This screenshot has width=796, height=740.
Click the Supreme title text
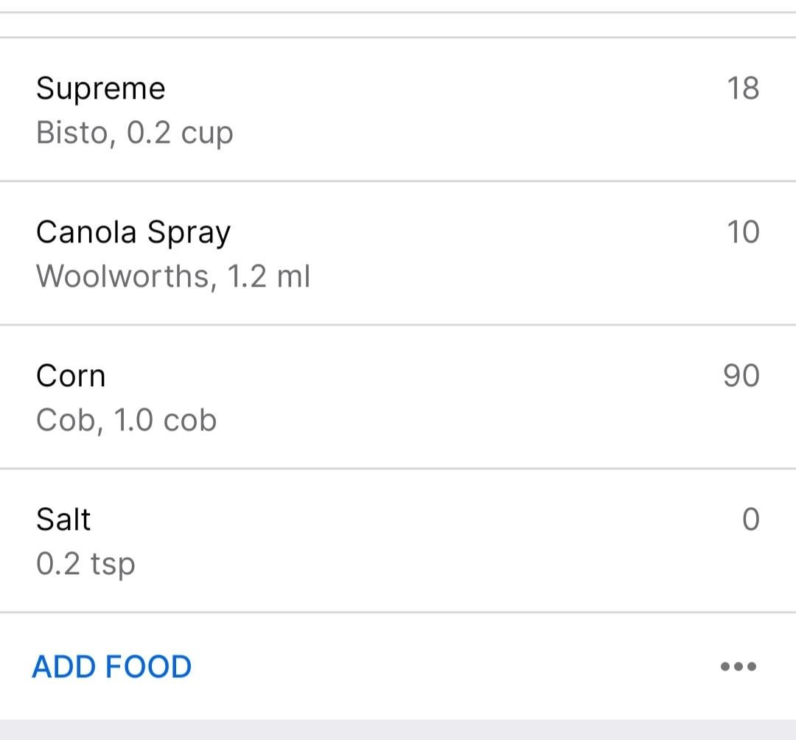101,89
